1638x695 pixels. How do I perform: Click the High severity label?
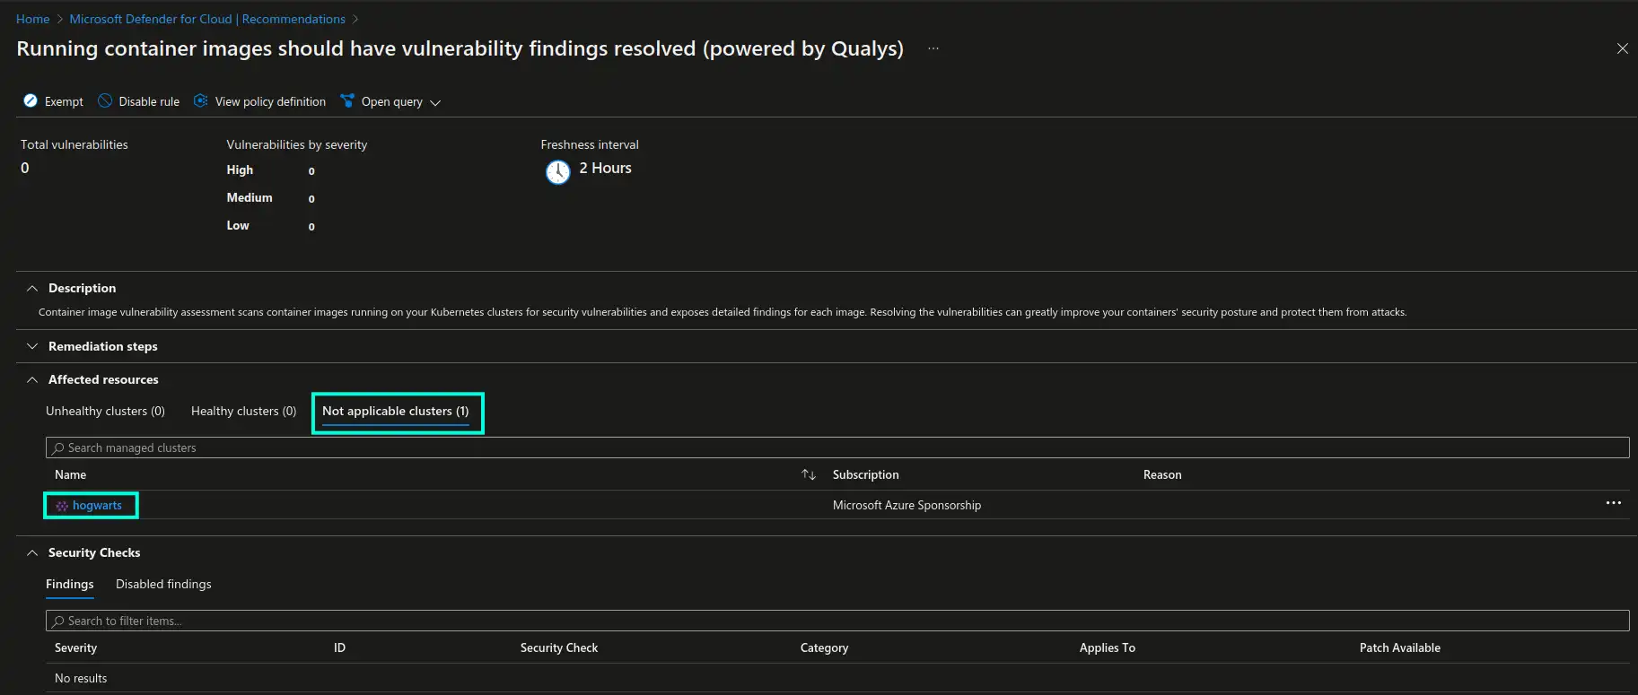(240, 169)
